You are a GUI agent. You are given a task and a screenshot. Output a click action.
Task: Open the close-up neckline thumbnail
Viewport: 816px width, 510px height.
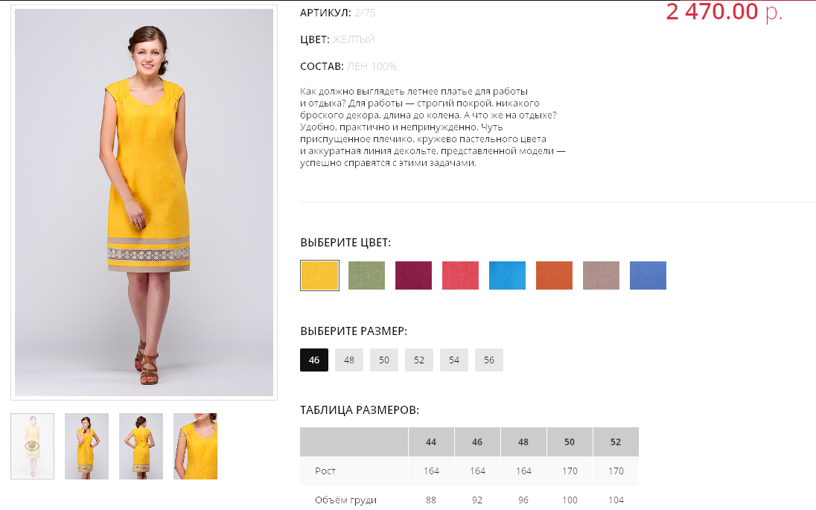coord(195,446)
